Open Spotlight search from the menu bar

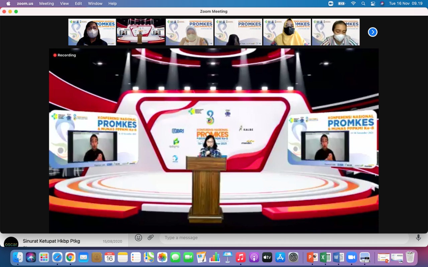click(x=363, y=3)
